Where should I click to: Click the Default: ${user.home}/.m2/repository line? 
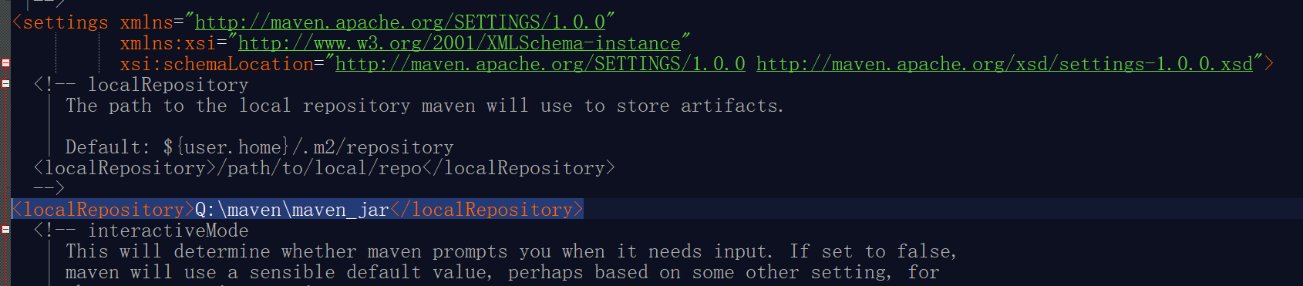[x=259, y=147]
